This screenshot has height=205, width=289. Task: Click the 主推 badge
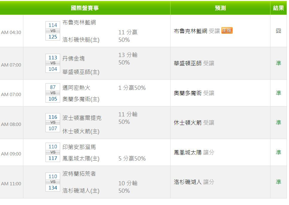[x=227, y=30]
